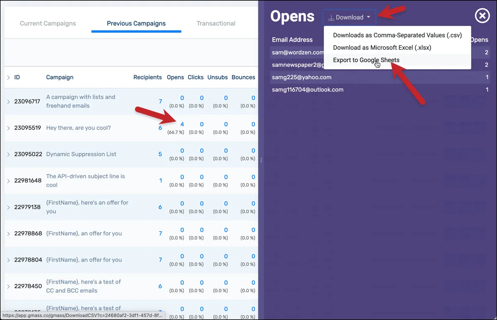Screen dimensions: 497x320
Task: Open recipients count 7 for campaign 22978868
Action: tap(160, 233)
